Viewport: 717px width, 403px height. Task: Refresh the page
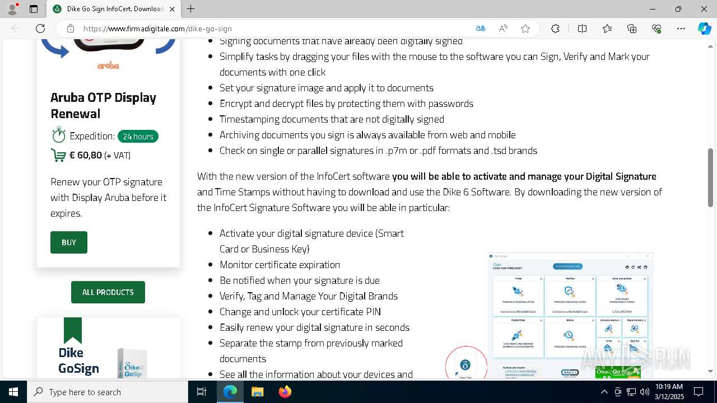[x=40, y=29]
